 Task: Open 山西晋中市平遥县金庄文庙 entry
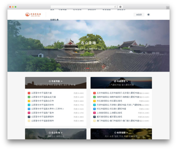[x=44, y=97]
